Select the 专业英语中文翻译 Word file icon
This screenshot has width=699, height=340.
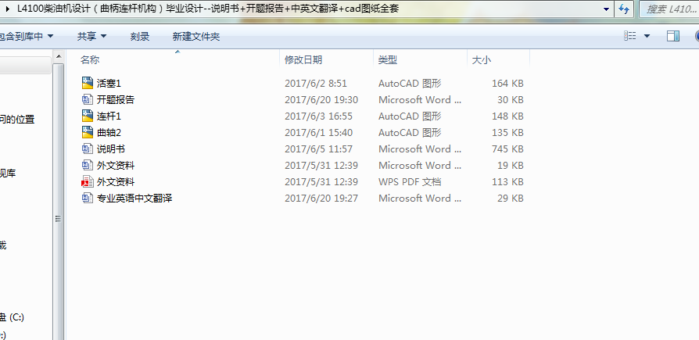tap(88, 199)
